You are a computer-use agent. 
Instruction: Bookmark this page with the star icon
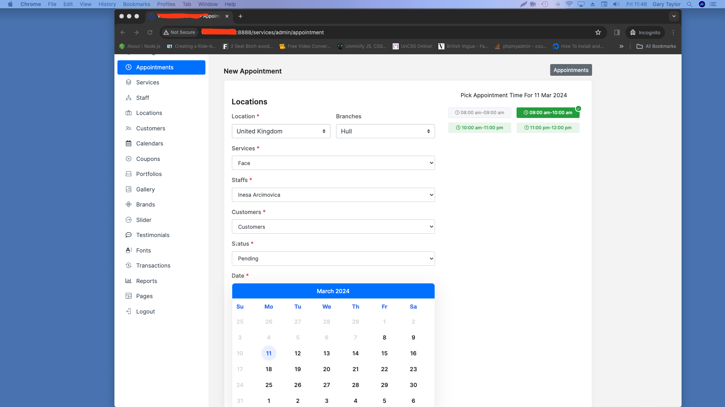(598, 32)
